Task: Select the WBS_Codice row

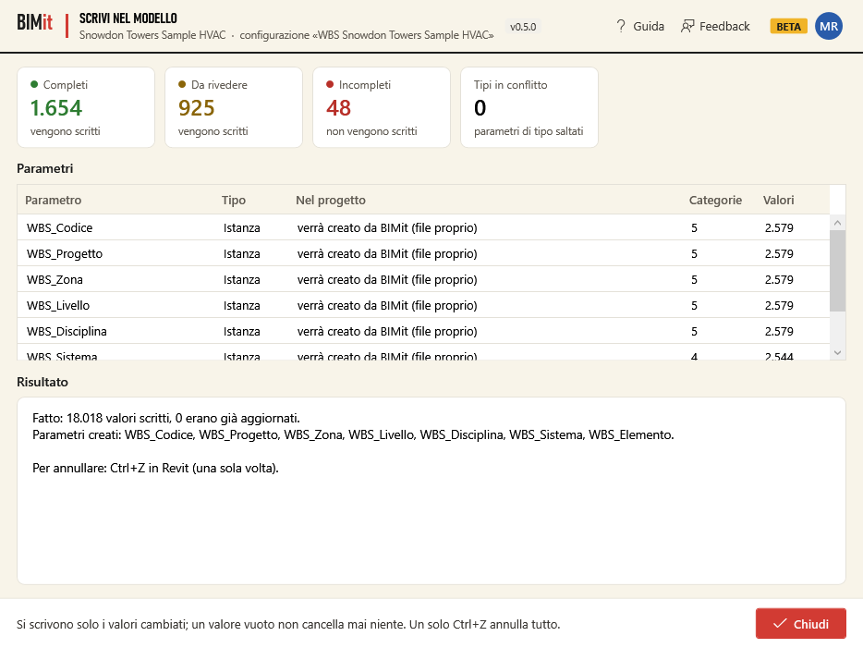Action: point(423,227)
